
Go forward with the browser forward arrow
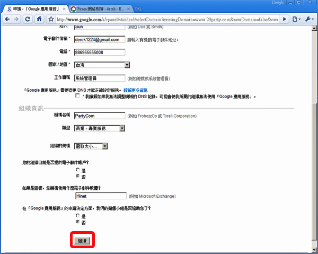tap(16, 19)
